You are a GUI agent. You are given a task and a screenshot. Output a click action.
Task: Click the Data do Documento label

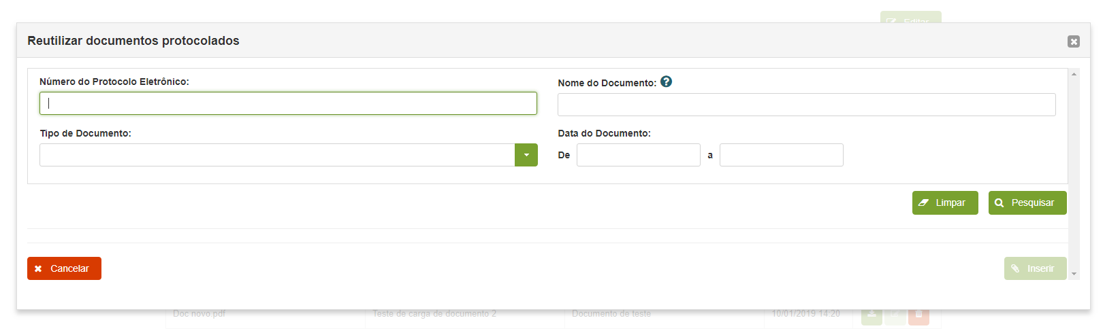pyautogui.click(x=604, y=133)
